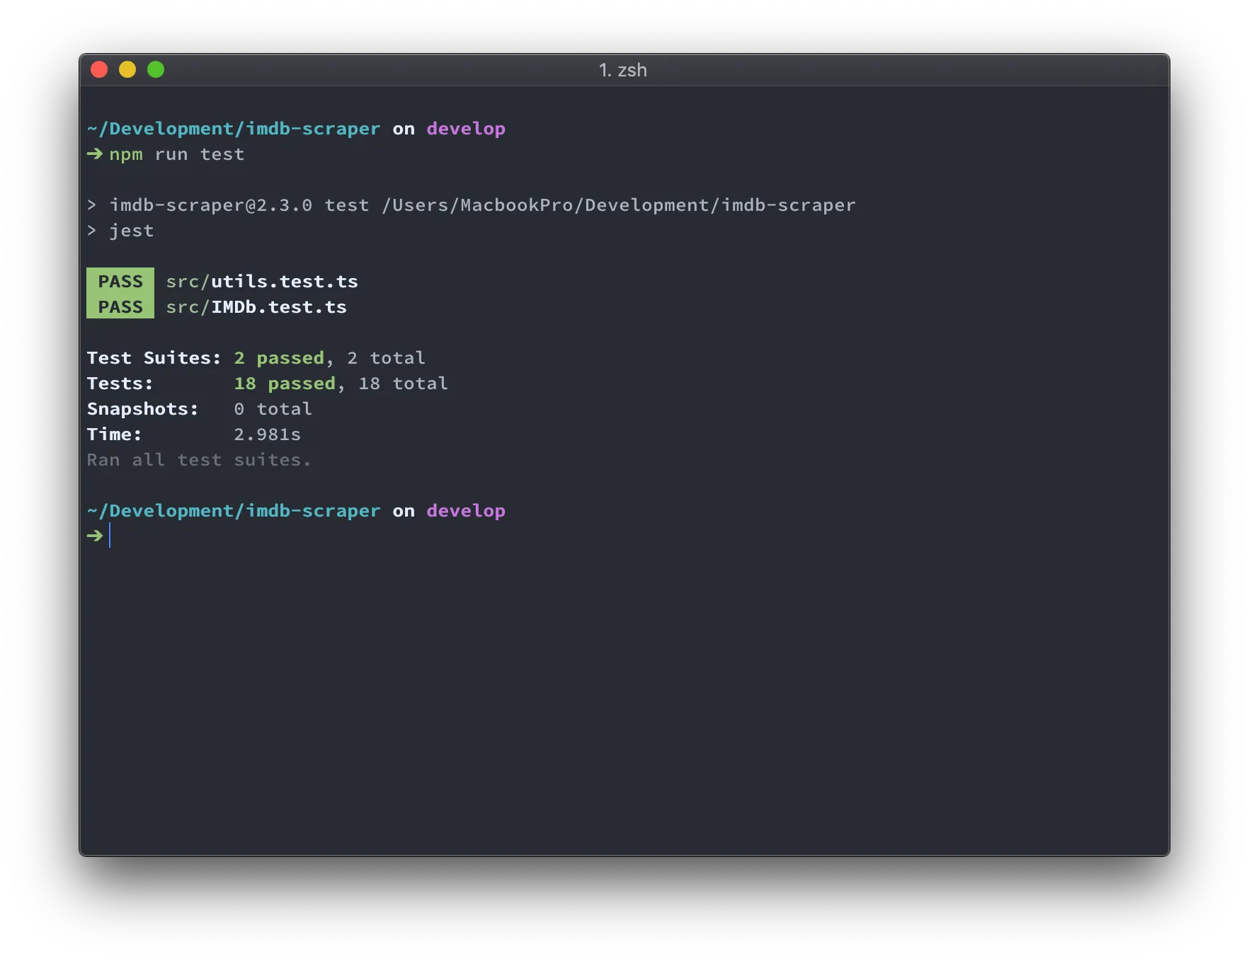Viewport: 1249px width, 961px height.
Task: Open the src/utils.test.ts file path
Action: point(262,281)
